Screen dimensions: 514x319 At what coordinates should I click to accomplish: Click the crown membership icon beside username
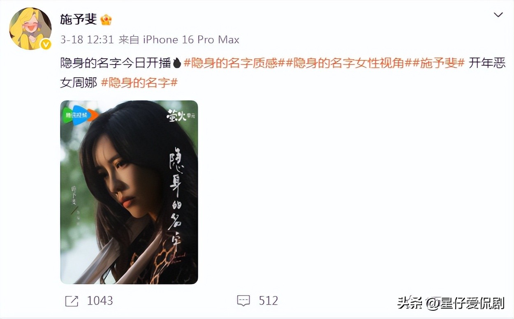pos(106,20)
